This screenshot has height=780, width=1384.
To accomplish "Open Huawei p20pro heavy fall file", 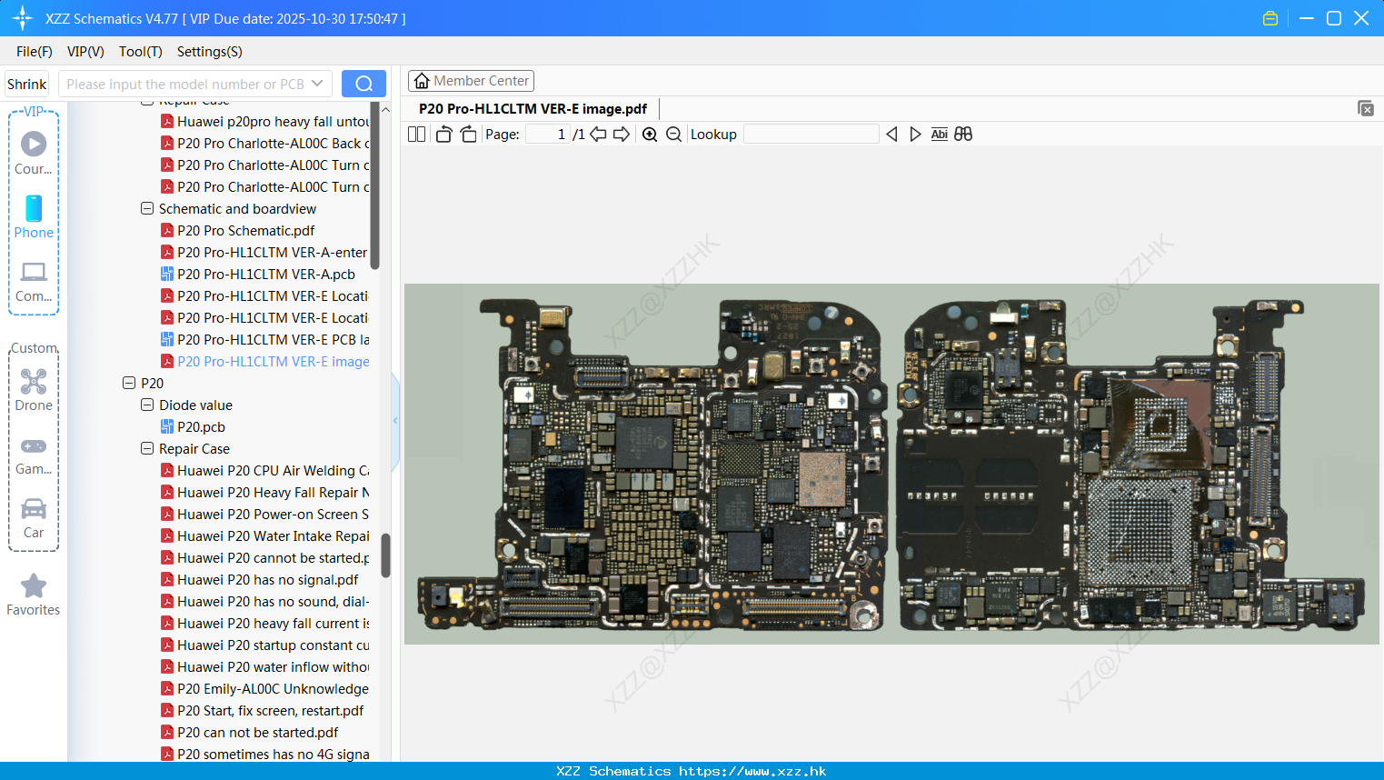I will pyautogui.click(x=264, y=121).
